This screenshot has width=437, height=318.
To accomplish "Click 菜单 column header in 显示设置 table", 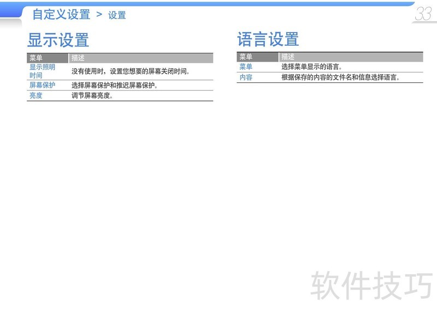I will point(36,58).
